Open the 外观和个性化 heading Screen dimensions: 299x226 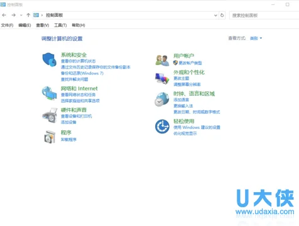coord(189,73)
